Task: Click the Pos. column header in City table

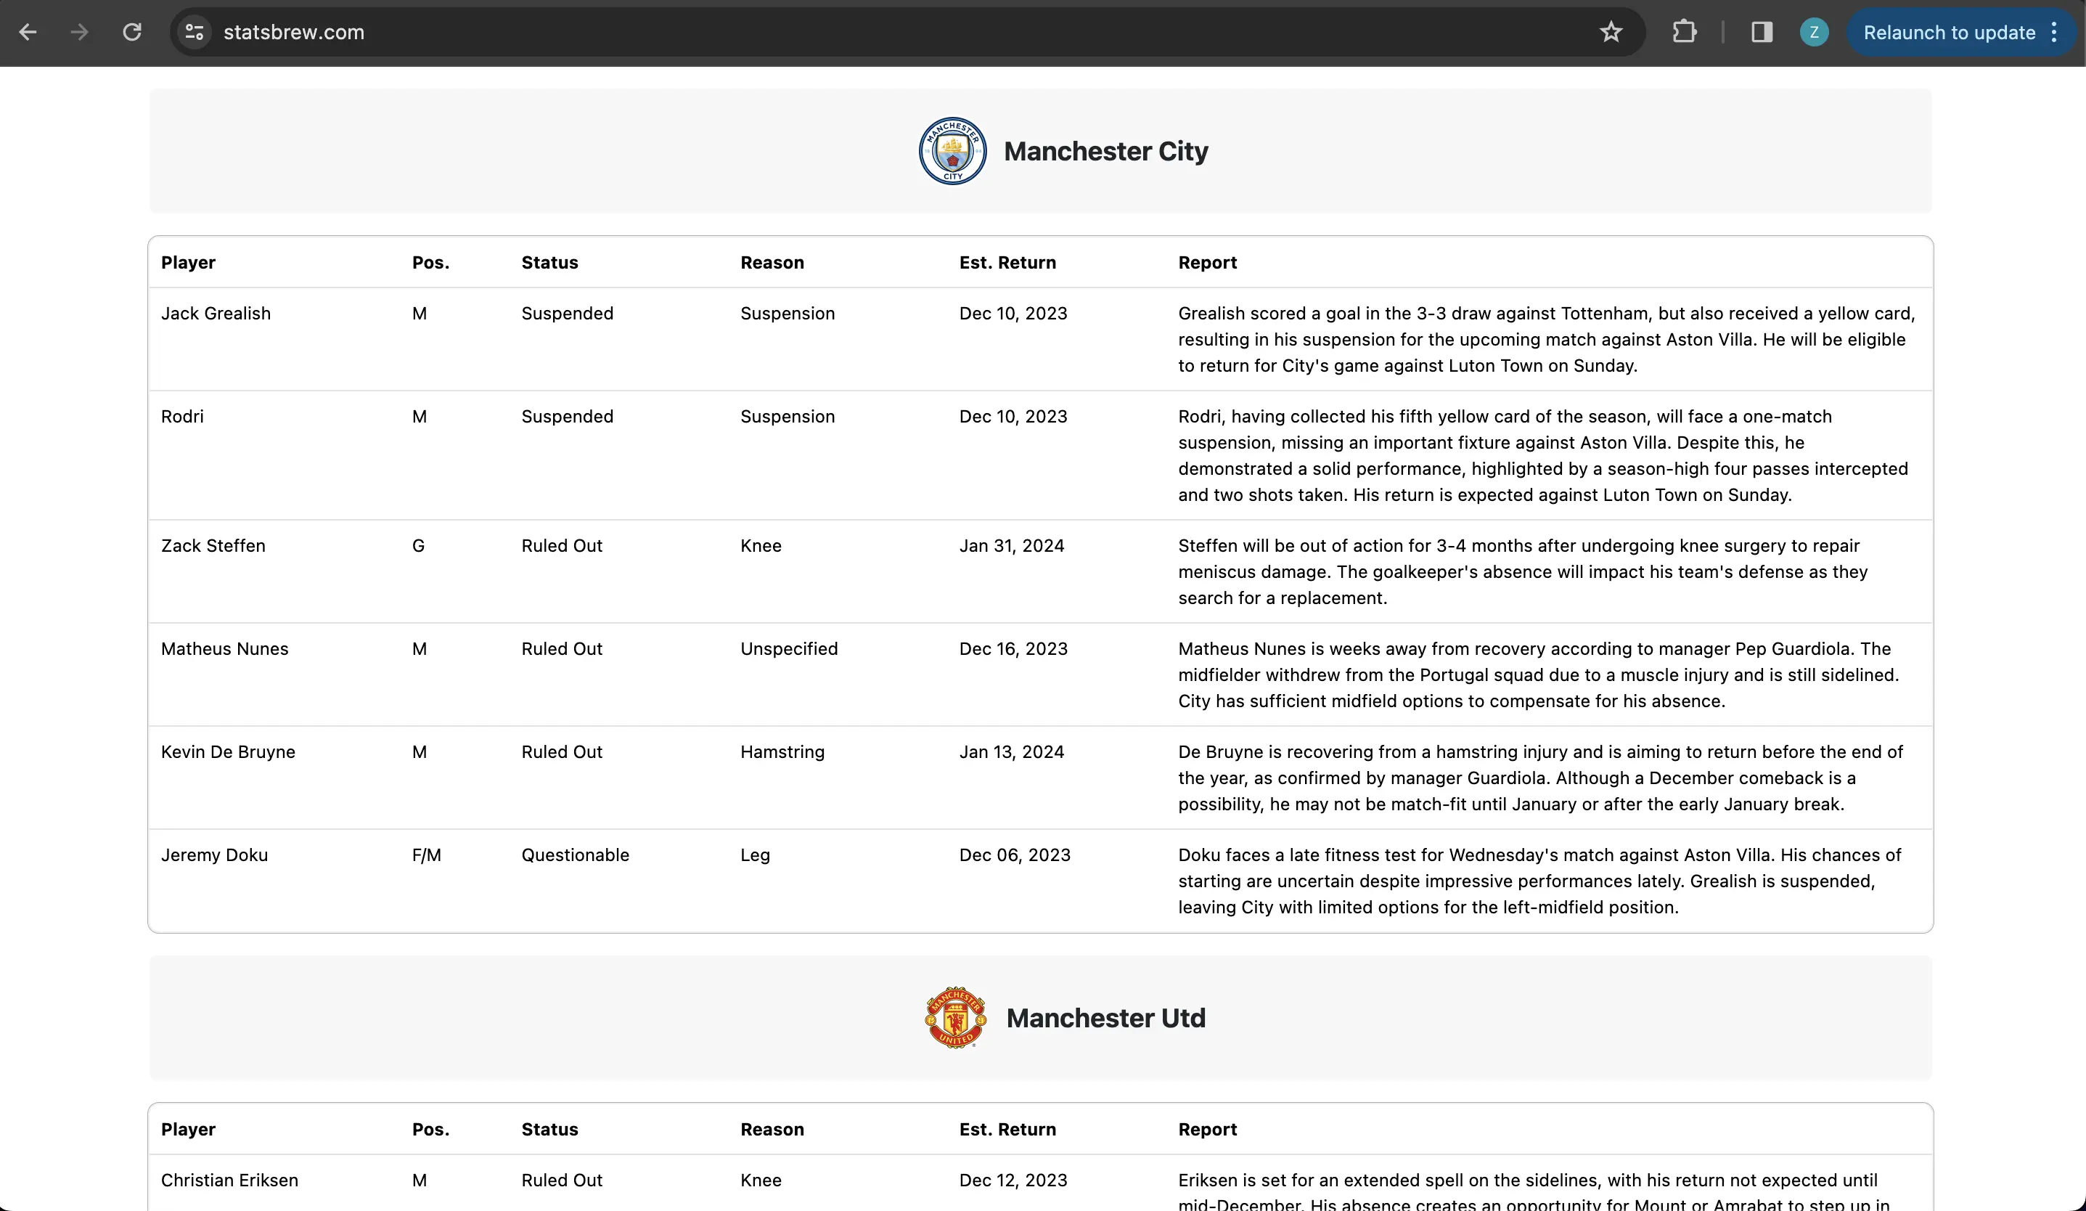Action: [430, 262]
